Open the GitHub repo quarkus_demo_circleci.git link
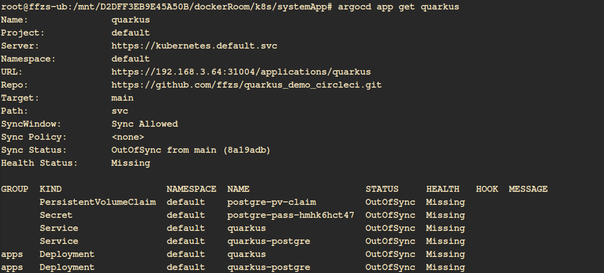This screenshot has height=273, width=604. point(247,85)
